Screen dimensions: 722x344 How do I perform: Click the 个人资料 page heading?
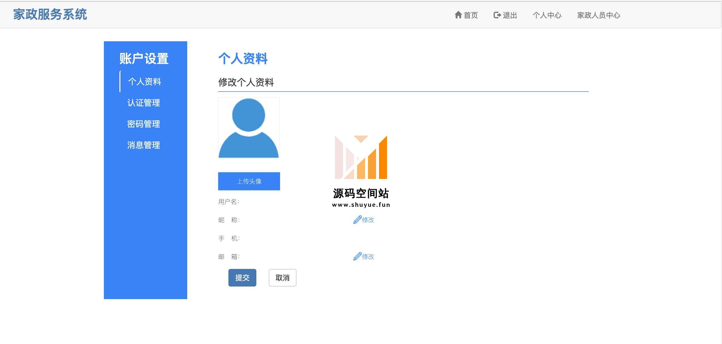243,59
